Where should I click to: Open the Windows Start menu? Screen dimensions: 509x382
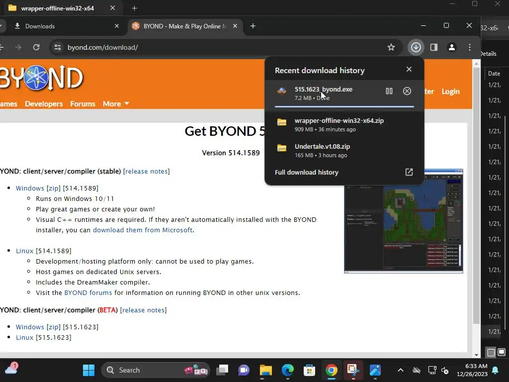coord(88,370)
